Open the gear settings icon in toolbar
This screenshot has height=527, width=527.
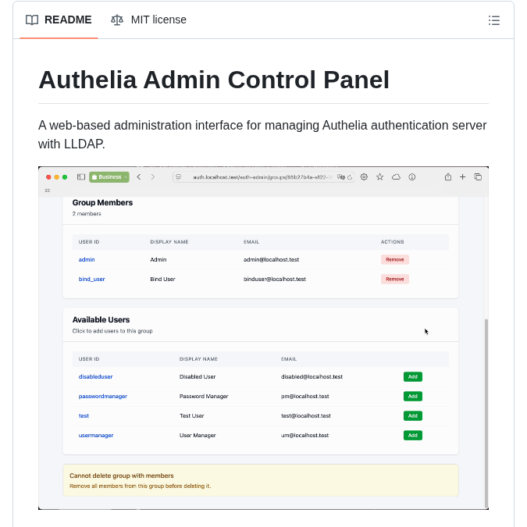[x=364, y=176]
